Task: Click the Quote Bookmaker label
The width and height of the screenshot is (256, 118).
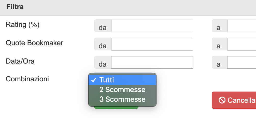Action: 34,43
